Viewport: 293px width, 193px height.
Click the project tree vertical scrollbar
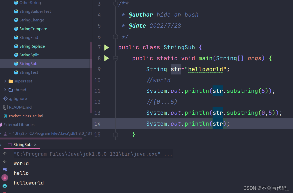pos(91,77)
